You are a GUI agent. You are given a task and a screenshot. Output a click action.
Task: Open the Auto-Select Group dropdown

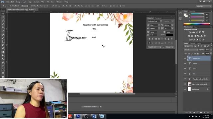(x=25, y=6)
